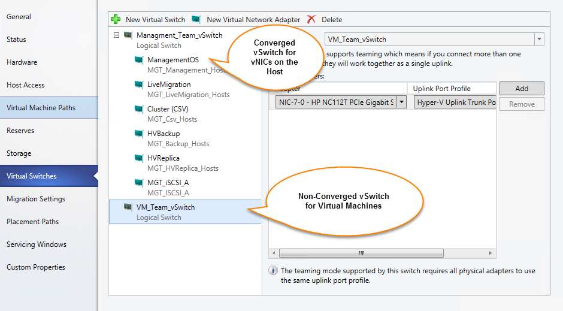Switch to Virtual Machine Paths tab
Viewport: 563px width, 311px height.
(49, 108)
